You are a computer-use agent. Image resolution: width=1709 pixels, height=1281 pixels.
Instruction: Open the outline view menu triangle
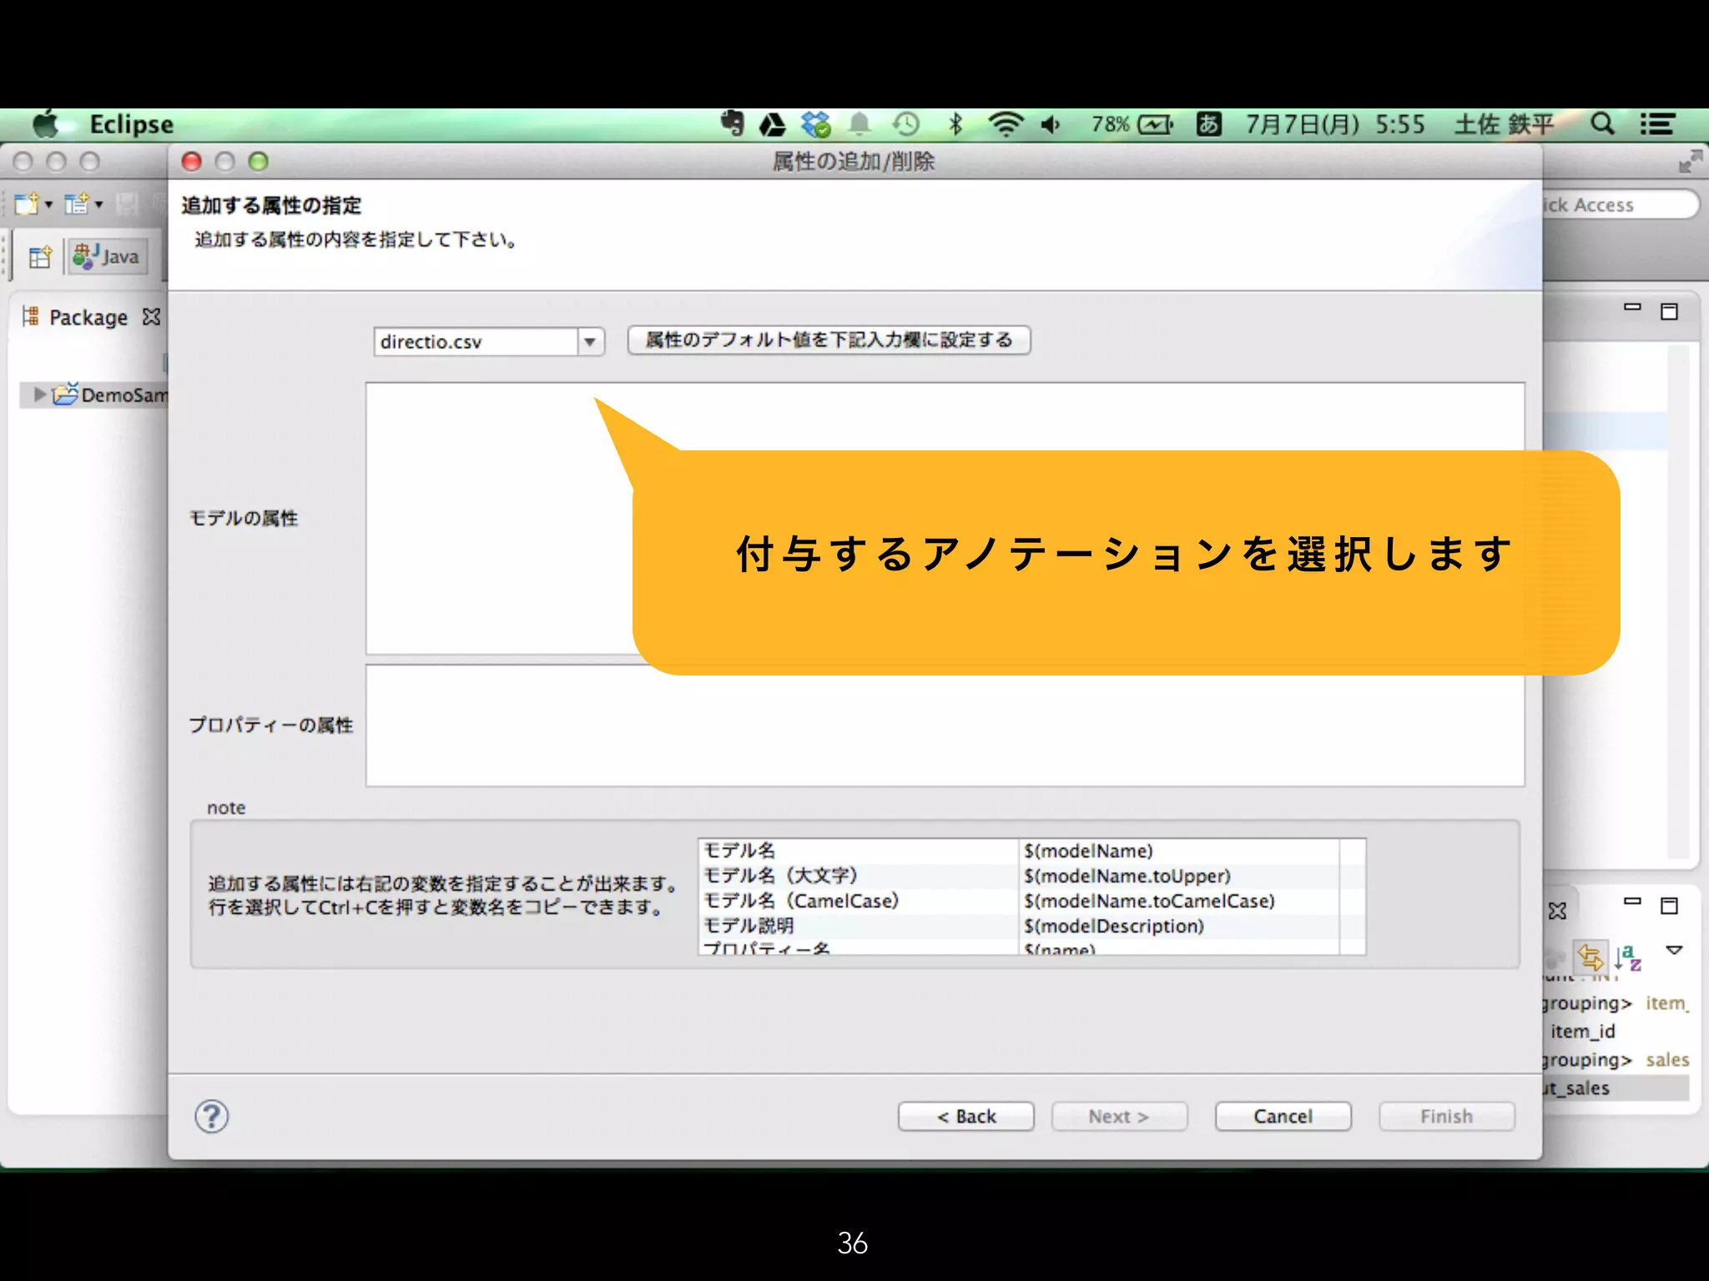1673,951
